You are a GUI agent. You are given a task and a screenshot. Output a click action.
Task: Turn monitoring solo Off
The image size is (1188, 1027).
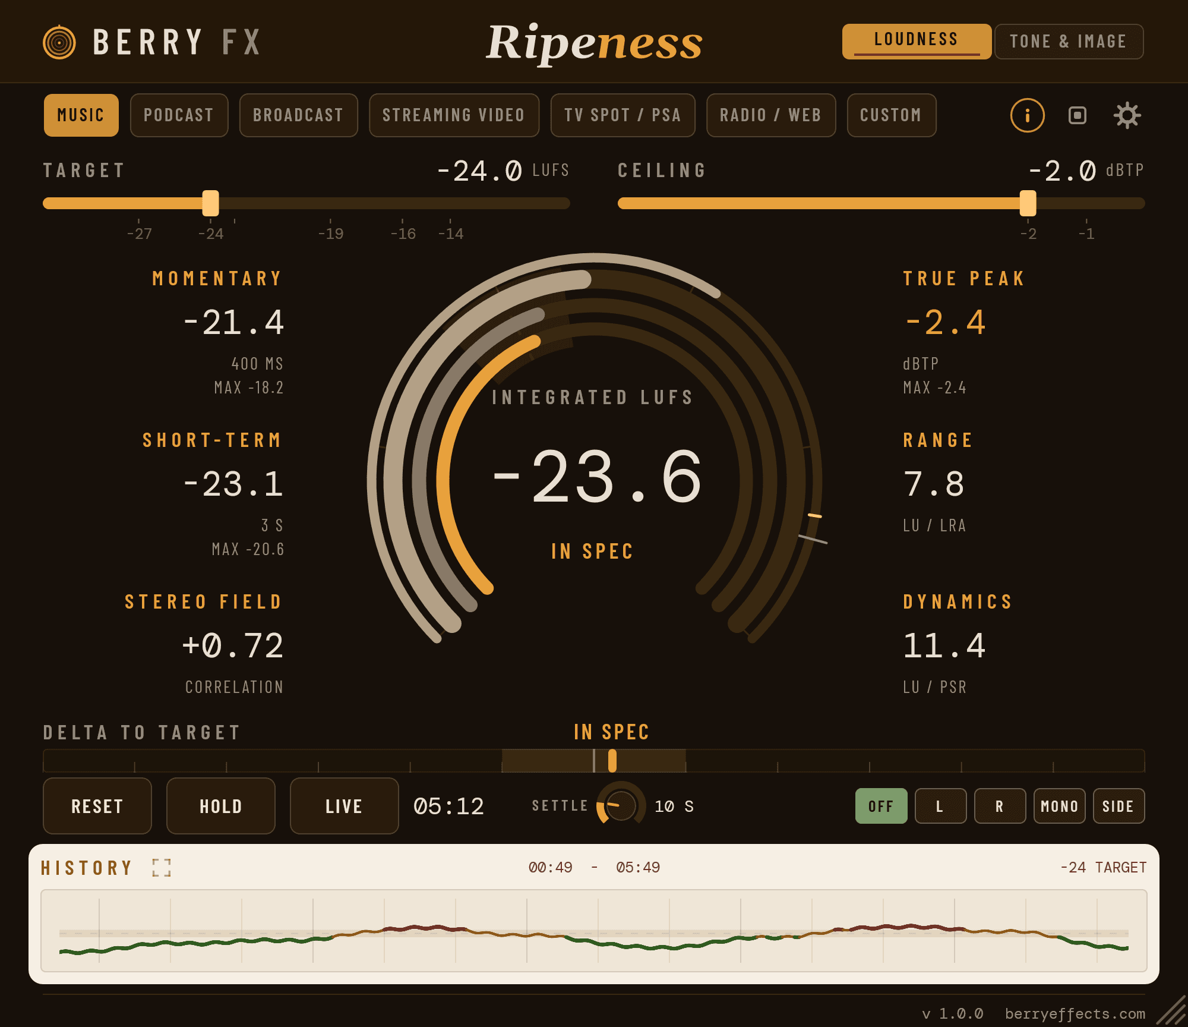tap(881, 806)
